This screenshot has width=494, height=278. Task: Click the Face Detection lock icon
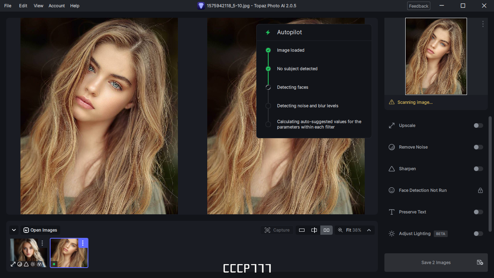click(480, 190)
